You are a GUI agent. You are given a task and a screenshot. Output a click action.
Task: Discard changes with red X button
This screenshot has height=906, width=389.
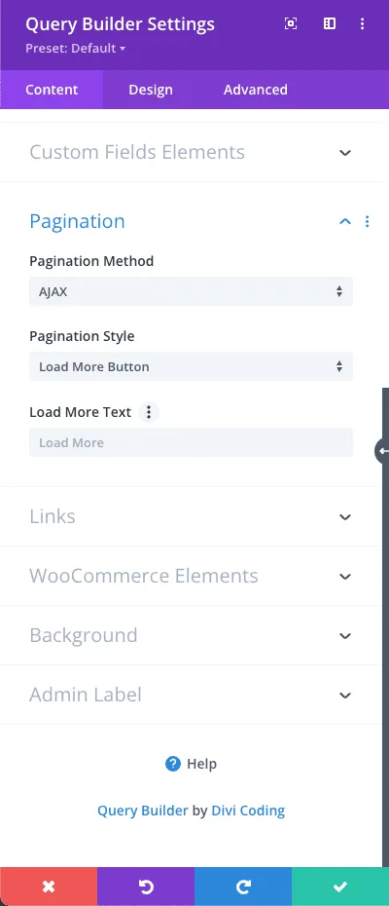pyautogui.click(x=49, y=887)
